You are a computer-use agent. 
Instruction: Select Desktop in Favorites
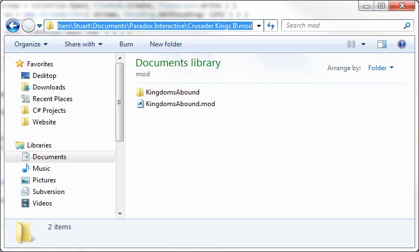(44, 76)
